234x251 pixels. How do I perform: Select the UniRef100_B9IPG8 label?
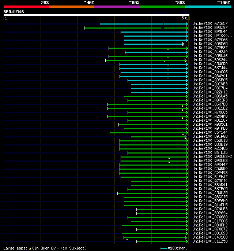pyautogui.click(x=210, y=137)
